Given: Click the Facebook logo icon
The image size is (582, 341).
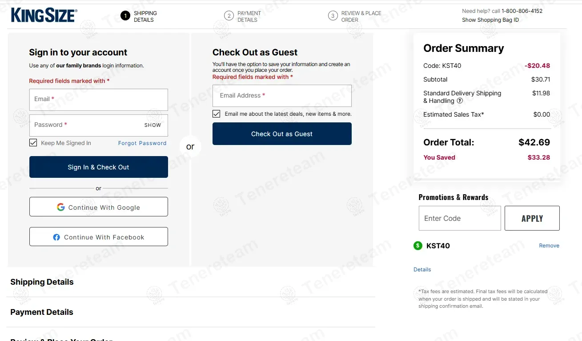Looking at the screenshot, I should tap(56, 237).
